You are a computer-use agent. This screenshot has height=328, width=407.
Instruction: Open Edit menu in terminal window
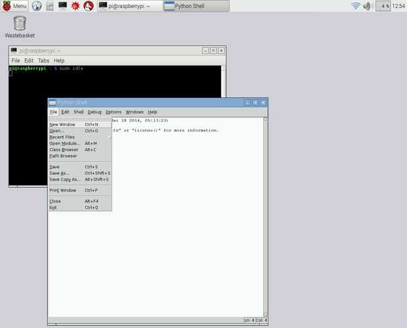[28, 60]
